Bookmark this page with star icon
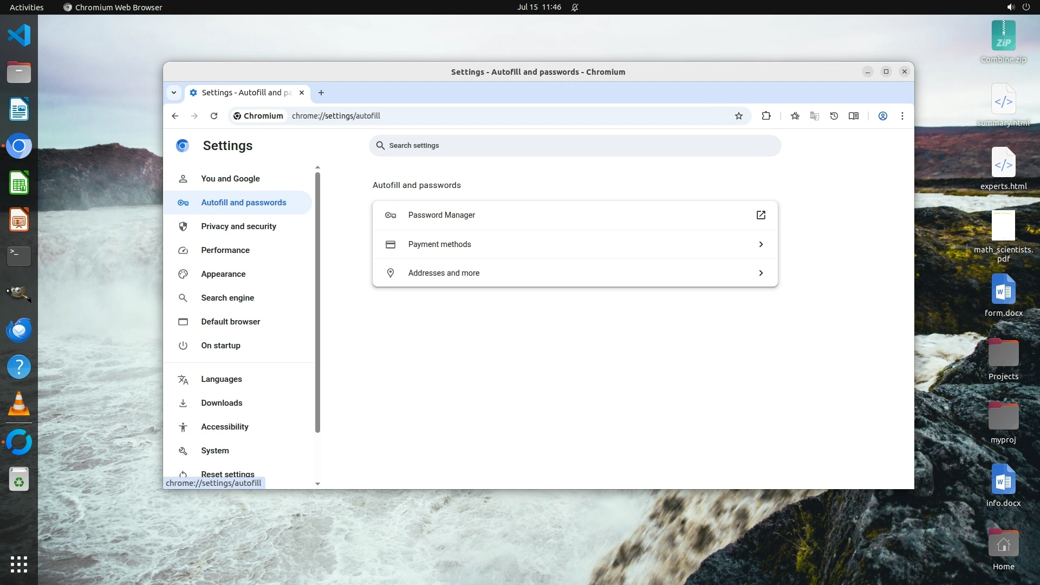The height and width of the screenshot is (585, 1040). (x=738, y=116)
